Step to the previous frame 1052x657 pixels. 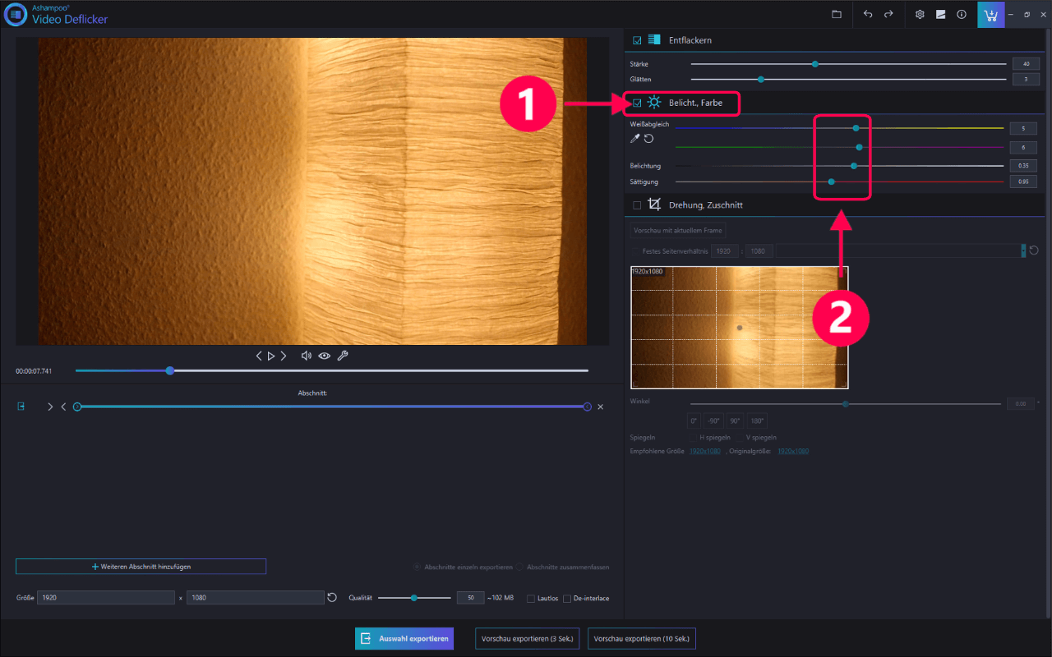coord(259,356)
